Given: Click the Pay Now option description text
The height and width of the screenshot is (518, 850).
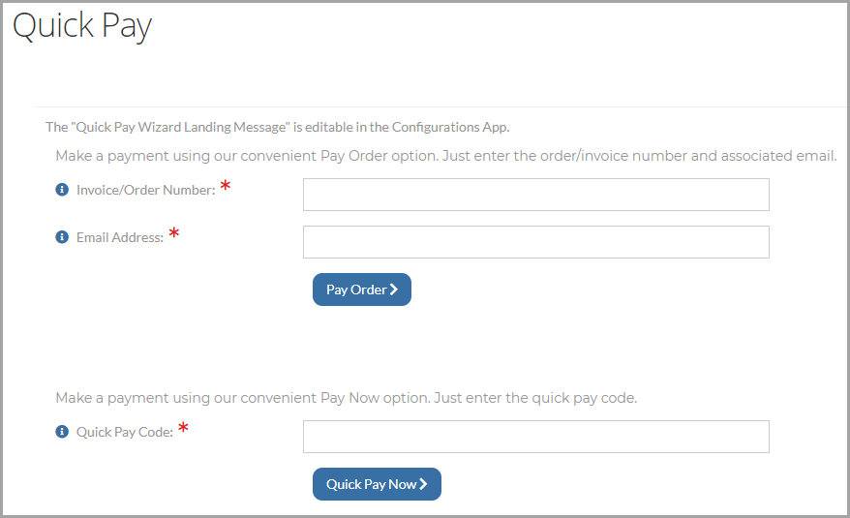Looking at the screenshot, I should click(347, 398).
